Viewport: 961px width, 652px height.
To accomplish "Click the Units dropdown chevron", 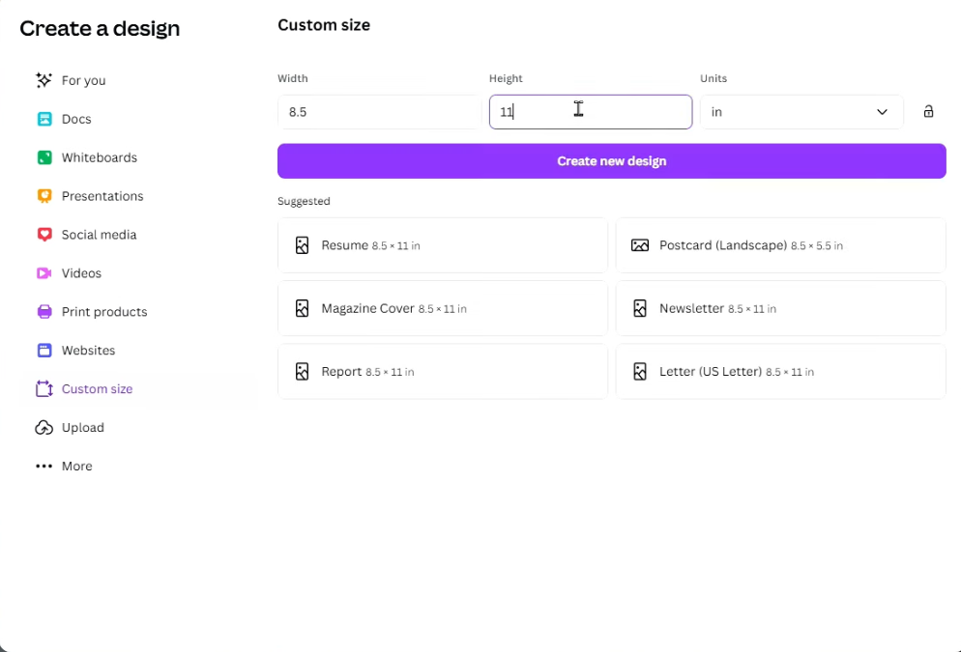I will (x=881, y=111).
